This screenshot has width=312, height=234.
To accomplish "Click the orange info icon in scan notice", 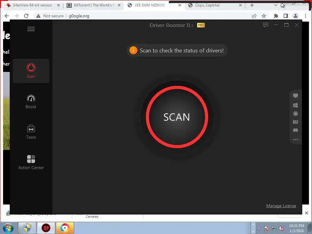I will 133,50.
